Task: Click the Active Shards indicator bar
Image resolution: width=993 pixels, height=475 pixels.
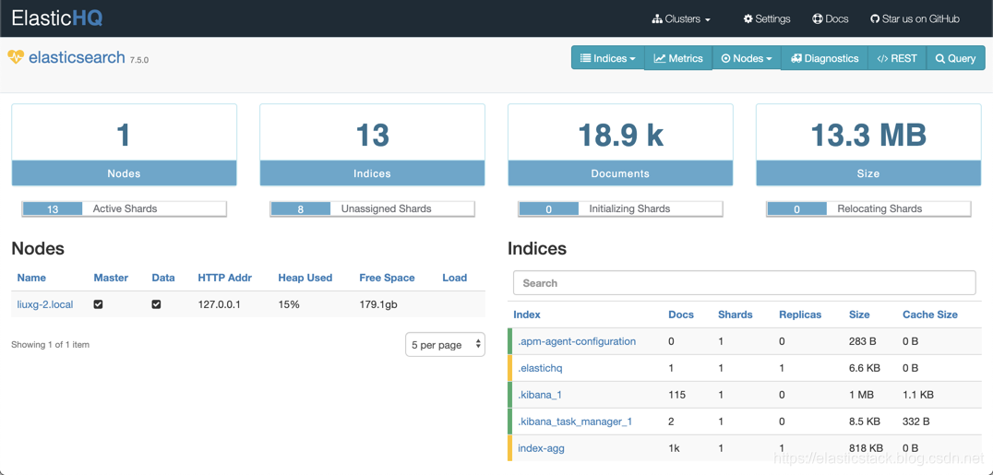Action: (124, 209)
